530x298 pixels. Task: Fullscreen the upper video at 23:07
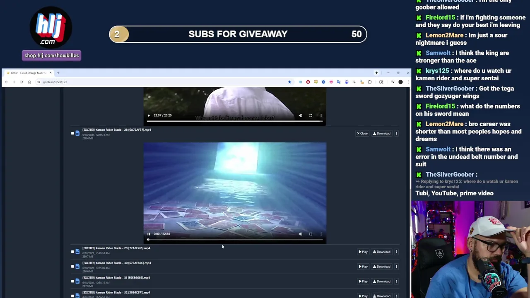(x=311, y=115)
